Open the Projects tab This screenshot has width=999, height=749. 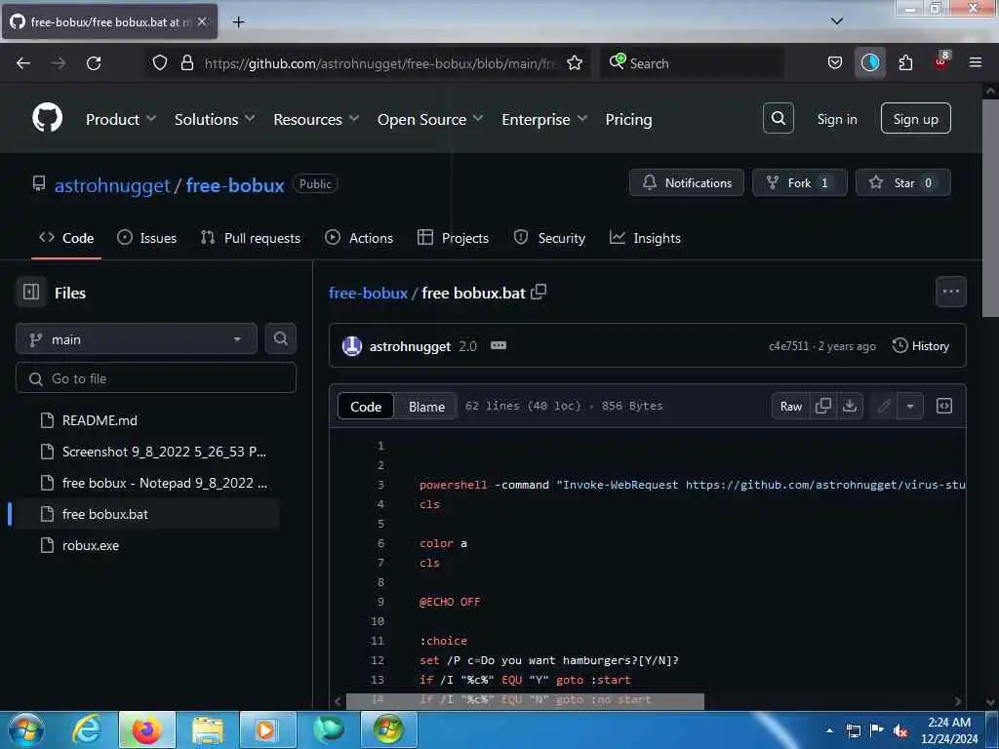pos(453,238)
